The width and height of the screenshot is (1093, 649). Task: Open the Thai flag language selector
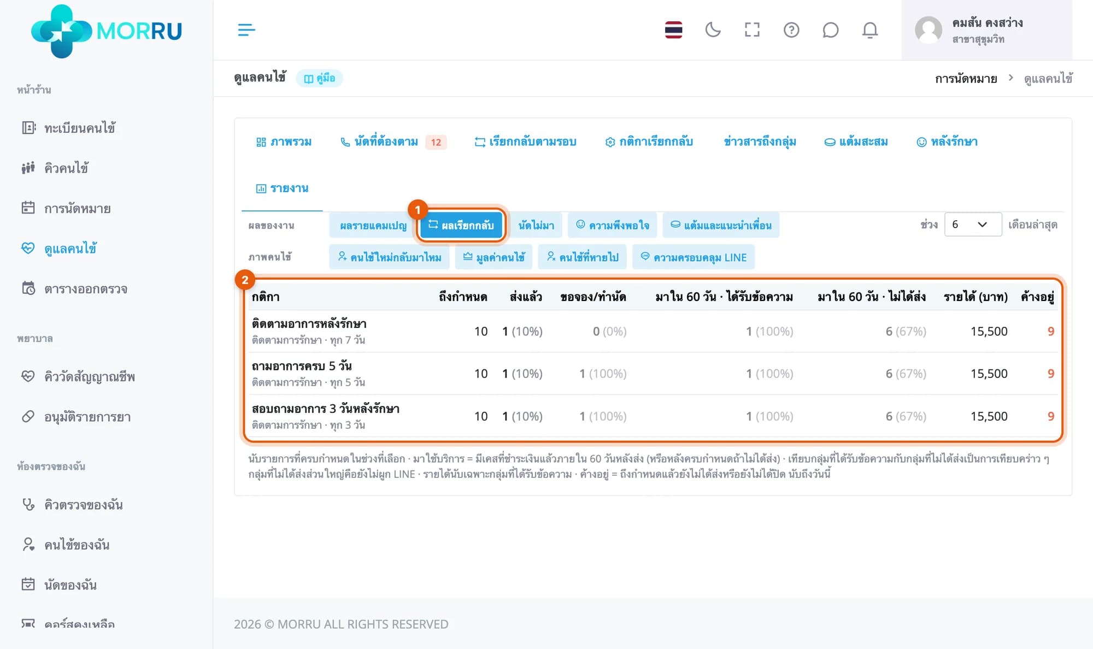pyautogui.click(x=673, y=29)
